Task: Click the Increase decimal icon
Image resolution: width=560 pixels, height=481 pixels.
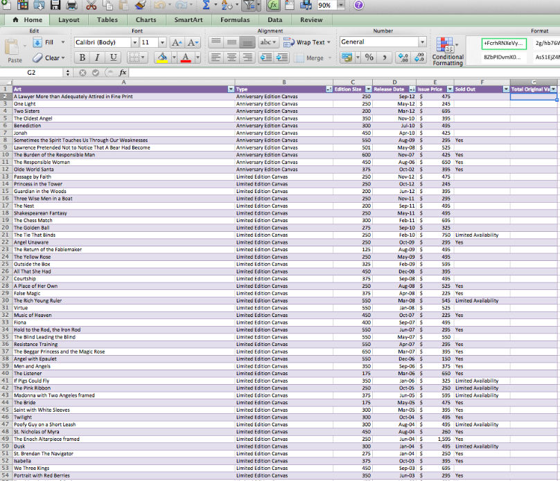Action: click(x=403, y=57)
